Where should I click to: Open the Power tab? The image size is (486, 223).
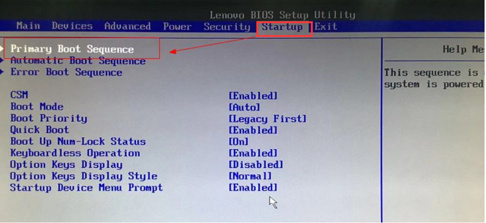pyautogui.click(x=177, y=27)
